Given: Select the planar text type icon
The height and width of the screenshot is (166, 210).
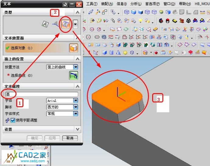Looking at the screenshot, I should 45,24.
